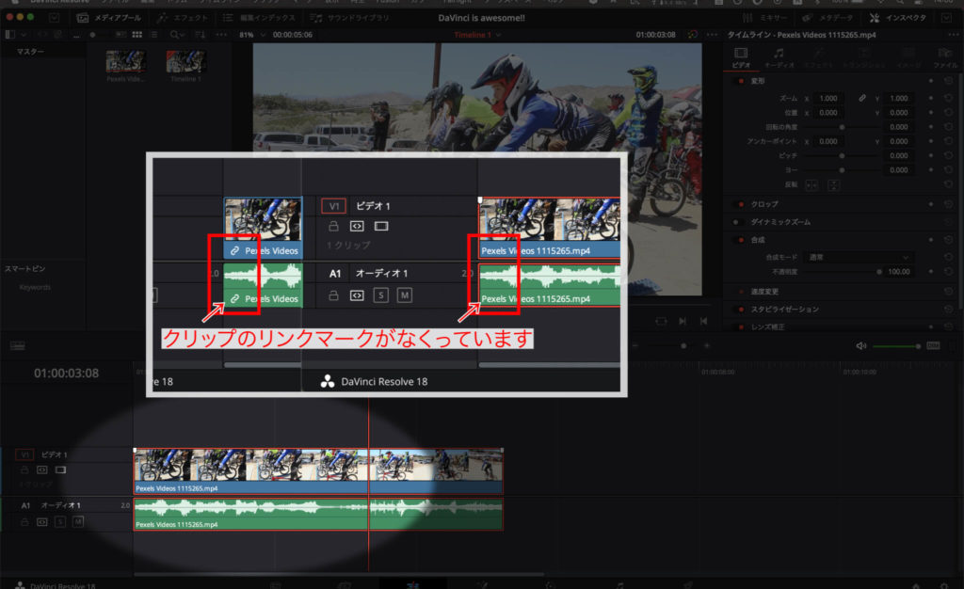
Task: Open the メタデータ panel
Action: coord(827,18)
